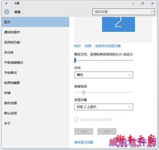The height and width of the screenshot is (150, 159).
Task: Open 高级显示设置 link
Action: 84,142
